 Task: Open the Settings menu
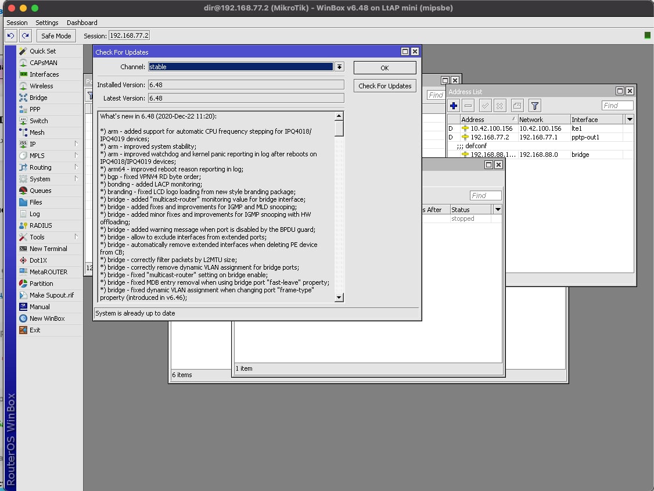46,23
